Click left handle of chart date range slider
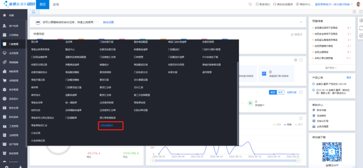Image resolution: width=363 pixels, height=168 pixels. pyautogui.click(x=153, y=161)
